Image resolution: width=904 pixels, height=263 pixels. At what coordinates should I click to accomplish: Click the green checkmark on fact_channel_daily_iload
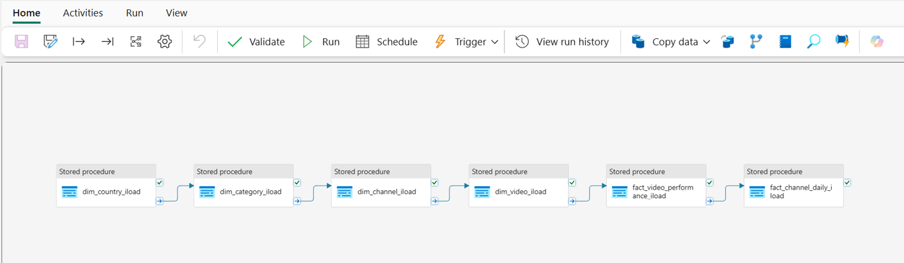point(847,182)
